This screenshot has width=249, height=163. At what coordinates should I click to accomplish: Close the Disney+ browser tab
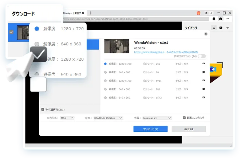(83, 13)
